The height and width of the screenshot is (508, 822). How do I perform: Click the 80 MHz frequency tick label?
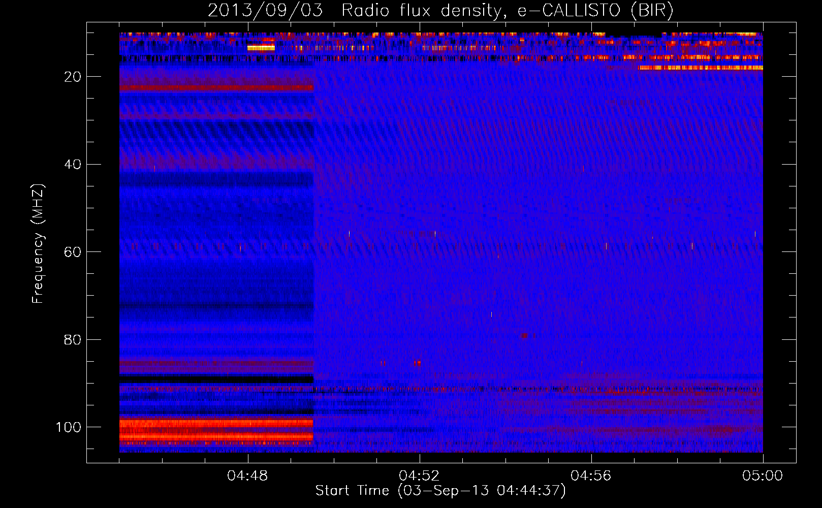click(73, 340)
